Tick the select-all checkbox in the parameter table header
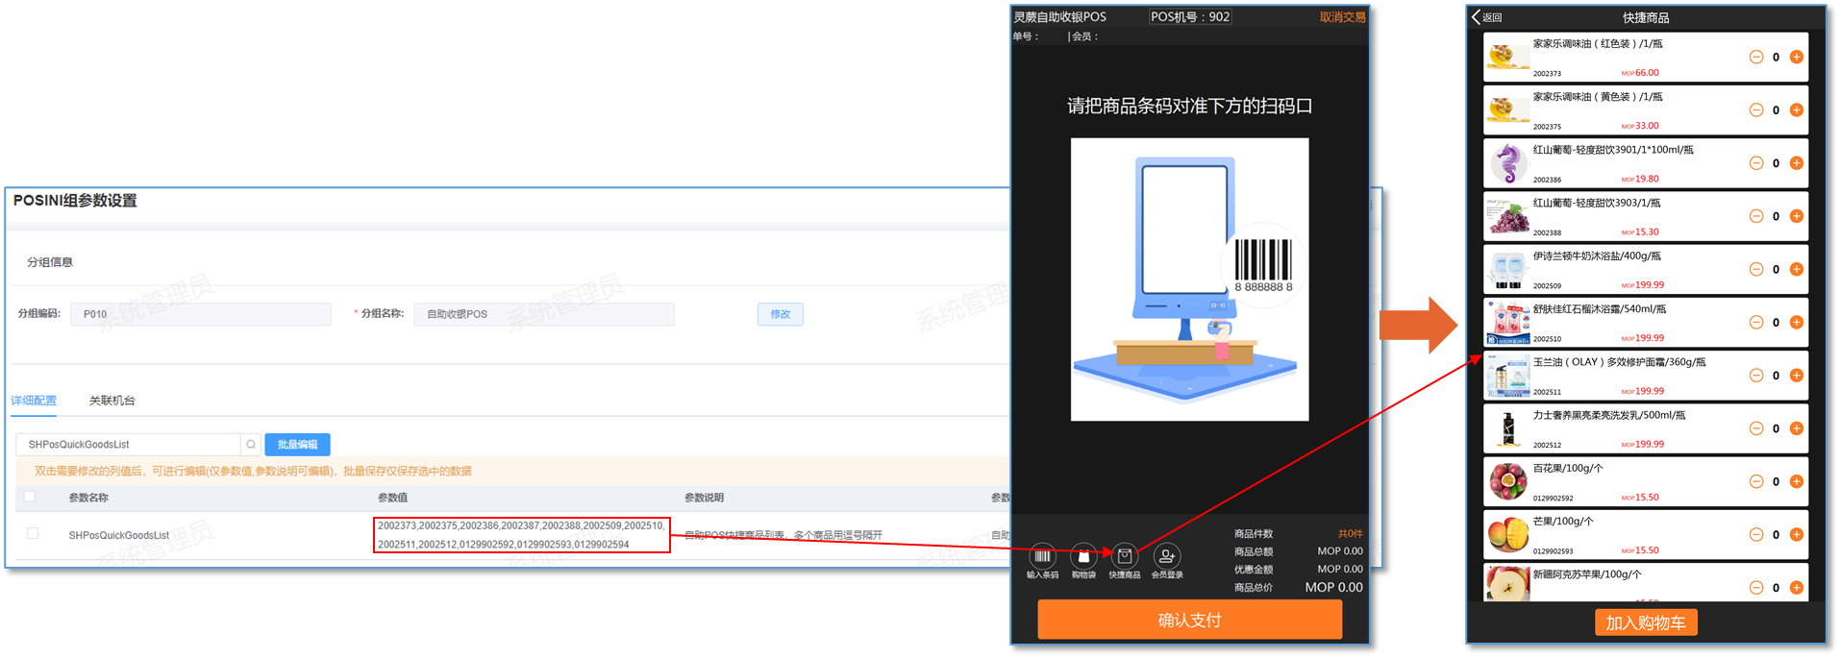The width and height of the screenshot is (1840, 658). tap(30, 497)
